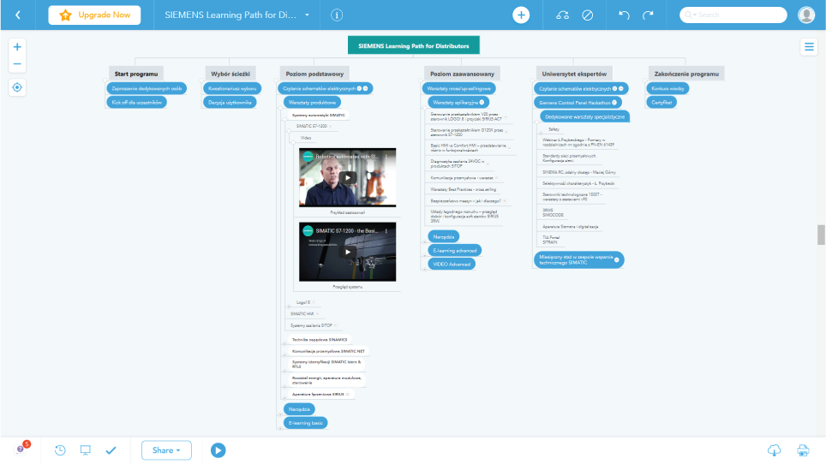Open SIMATIC S7-1200 video options menu
This screenshot has width=826, height=464.
click(386, 231)
